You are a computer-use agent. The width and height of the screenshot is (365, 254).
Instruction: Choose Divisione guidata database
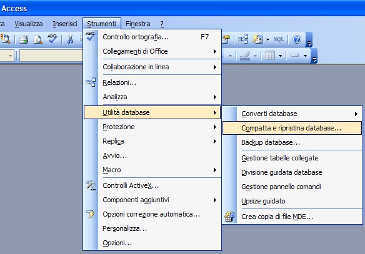pyautogui.click(x=292, y=172)
